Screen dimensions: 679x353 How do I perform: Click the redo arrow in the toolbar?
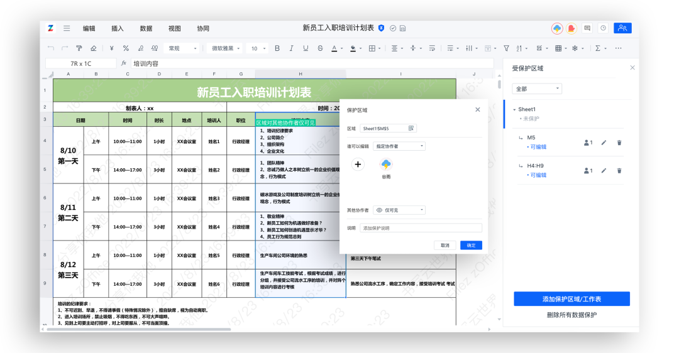(x=65, y=48)
